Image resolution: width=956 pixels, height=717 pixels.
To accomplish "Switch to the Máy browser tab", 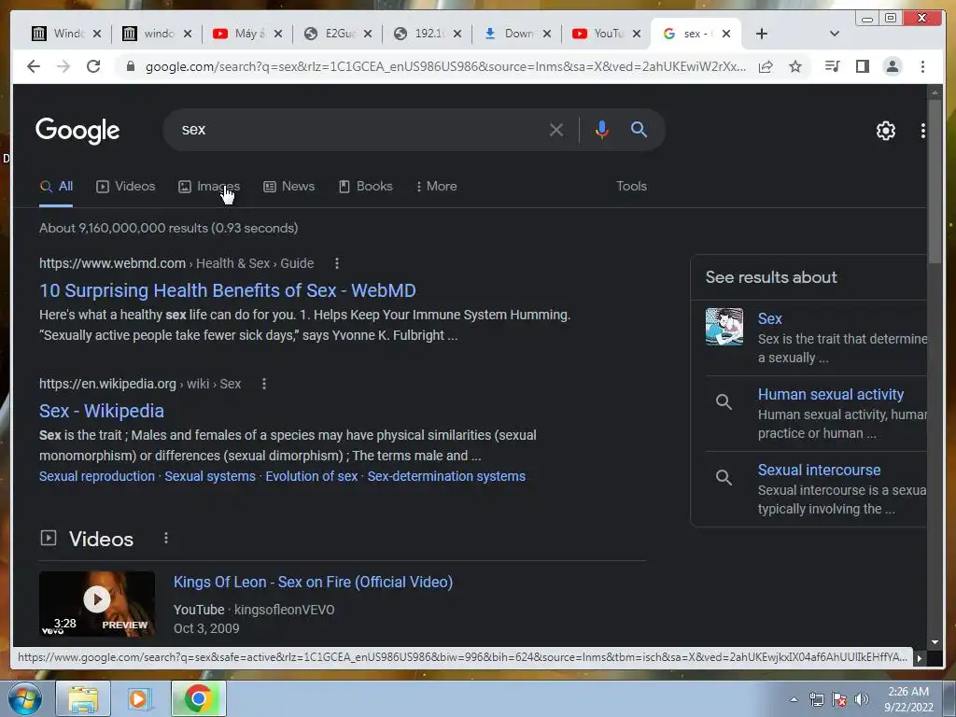I will coord(246,34).
